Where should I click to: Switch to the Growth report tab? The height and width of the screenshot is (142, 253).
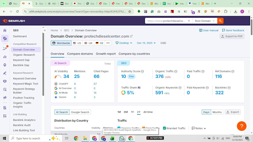(106, 54)
